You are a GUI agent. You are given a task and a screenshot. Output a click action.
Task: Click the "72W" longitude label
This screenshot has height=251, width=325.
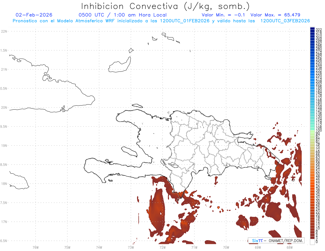(x=162, y=247)
